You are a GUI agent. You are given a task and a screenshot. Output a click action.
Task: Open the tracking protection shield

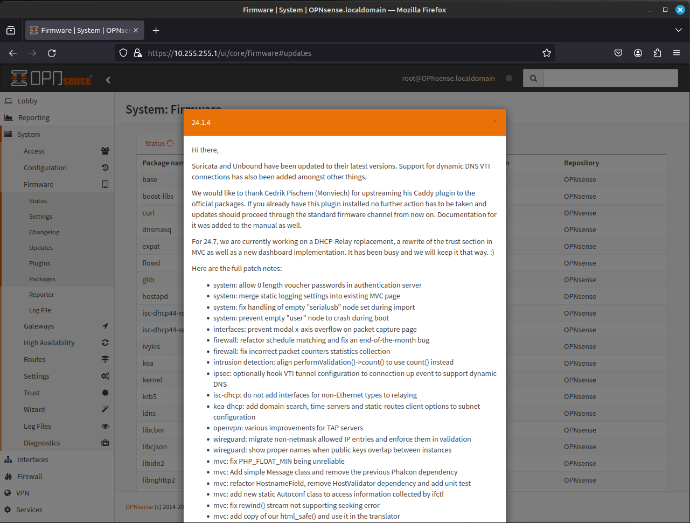coord(123,53)
